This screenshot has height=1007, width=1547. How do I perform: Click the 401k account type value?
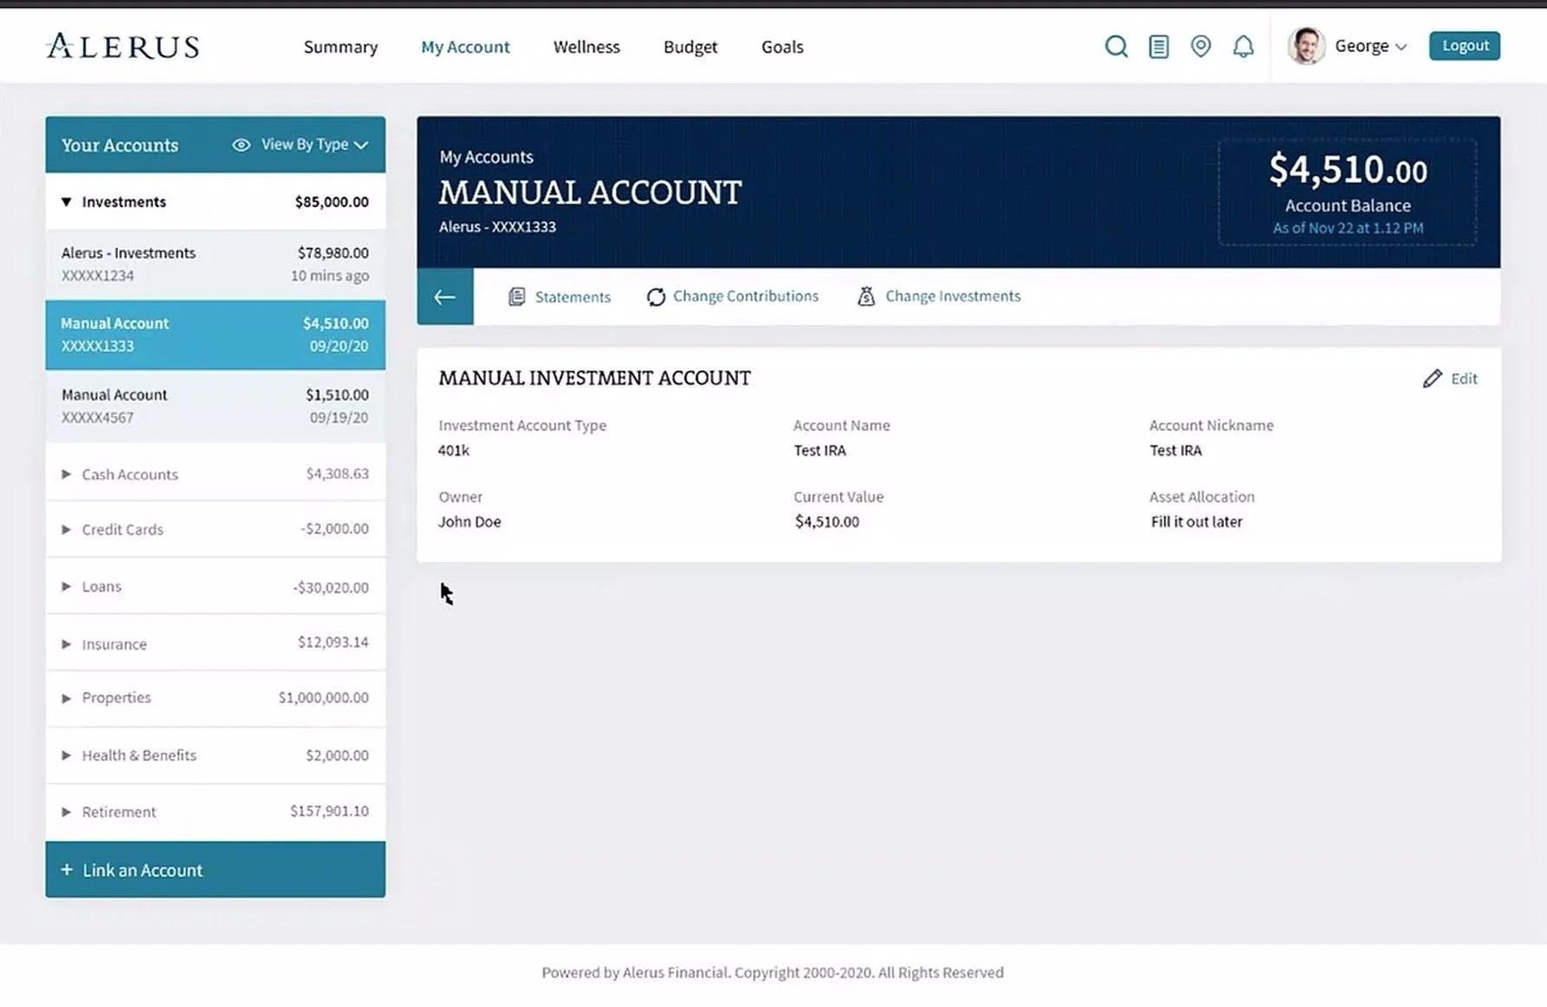click(x=454, y=450)
